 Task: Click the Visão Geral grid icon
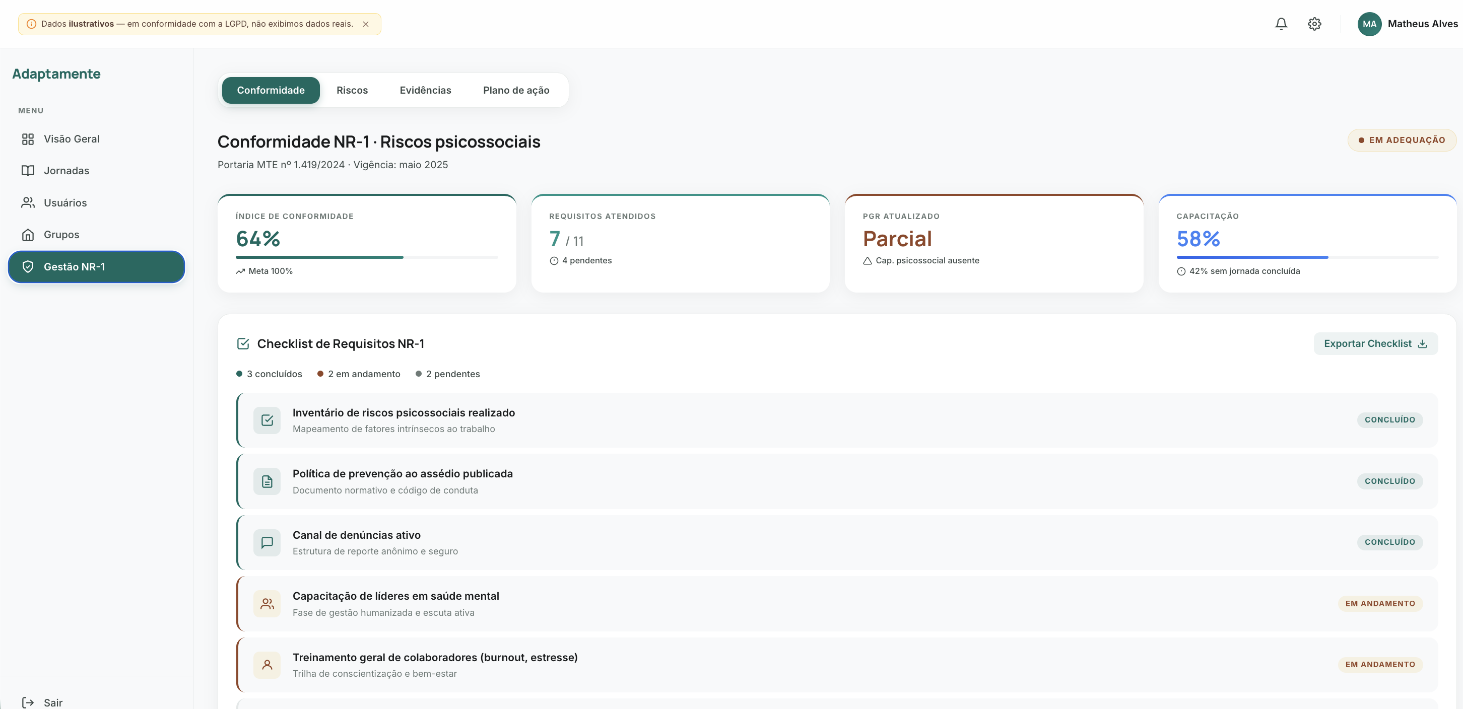pyautogui.click(x=28, y=139)
